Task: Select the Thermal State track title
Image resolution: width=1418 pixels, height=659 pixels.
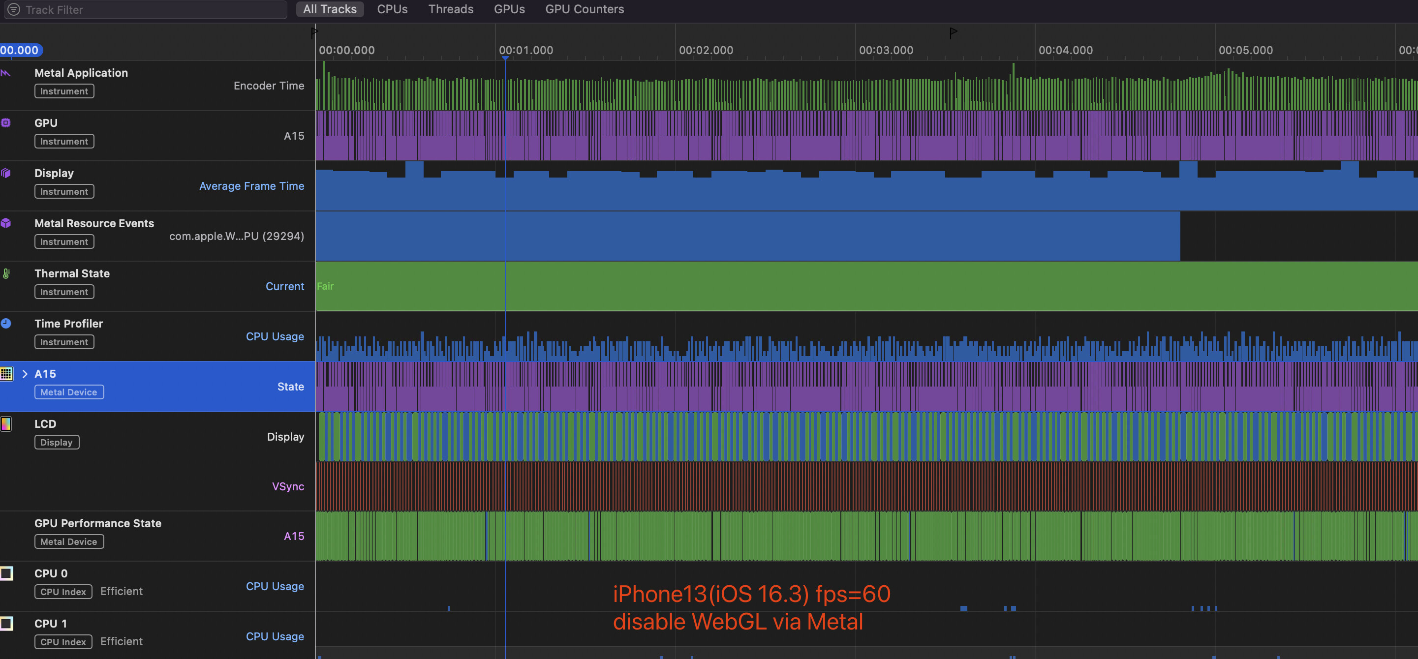Action: click(72, 273)
